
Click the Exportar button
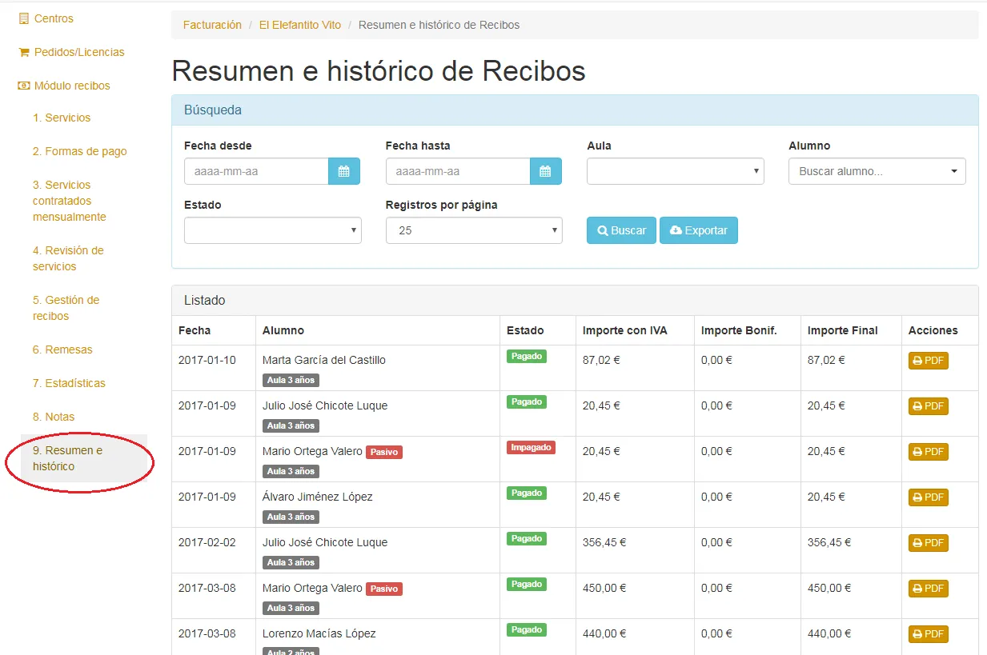[699, 230]
